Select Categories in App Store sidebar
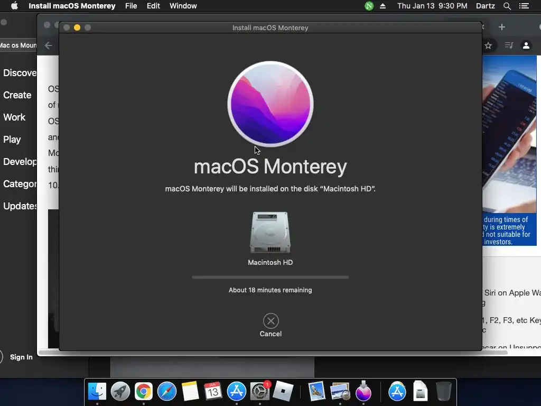 coord(20,183)
